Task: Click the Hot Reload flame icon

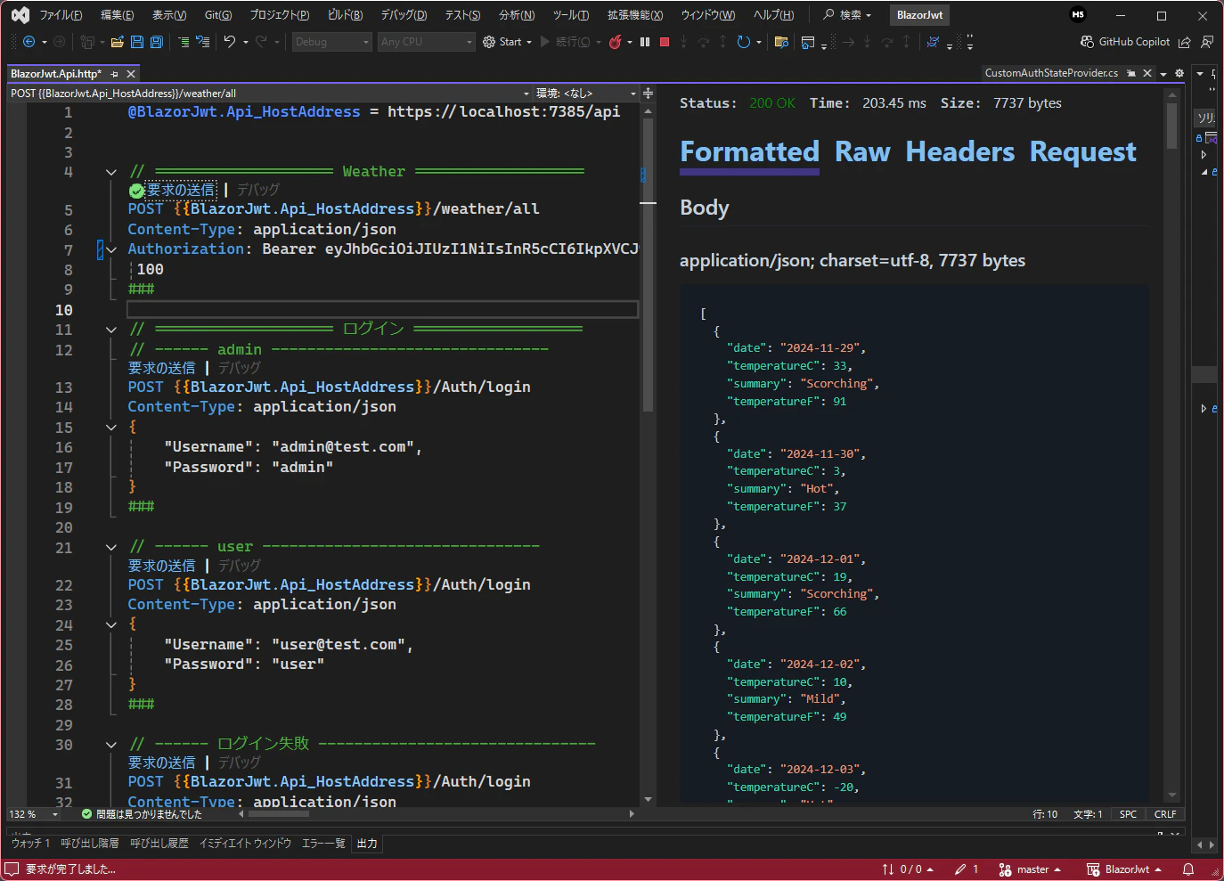Action: point(615,42)
